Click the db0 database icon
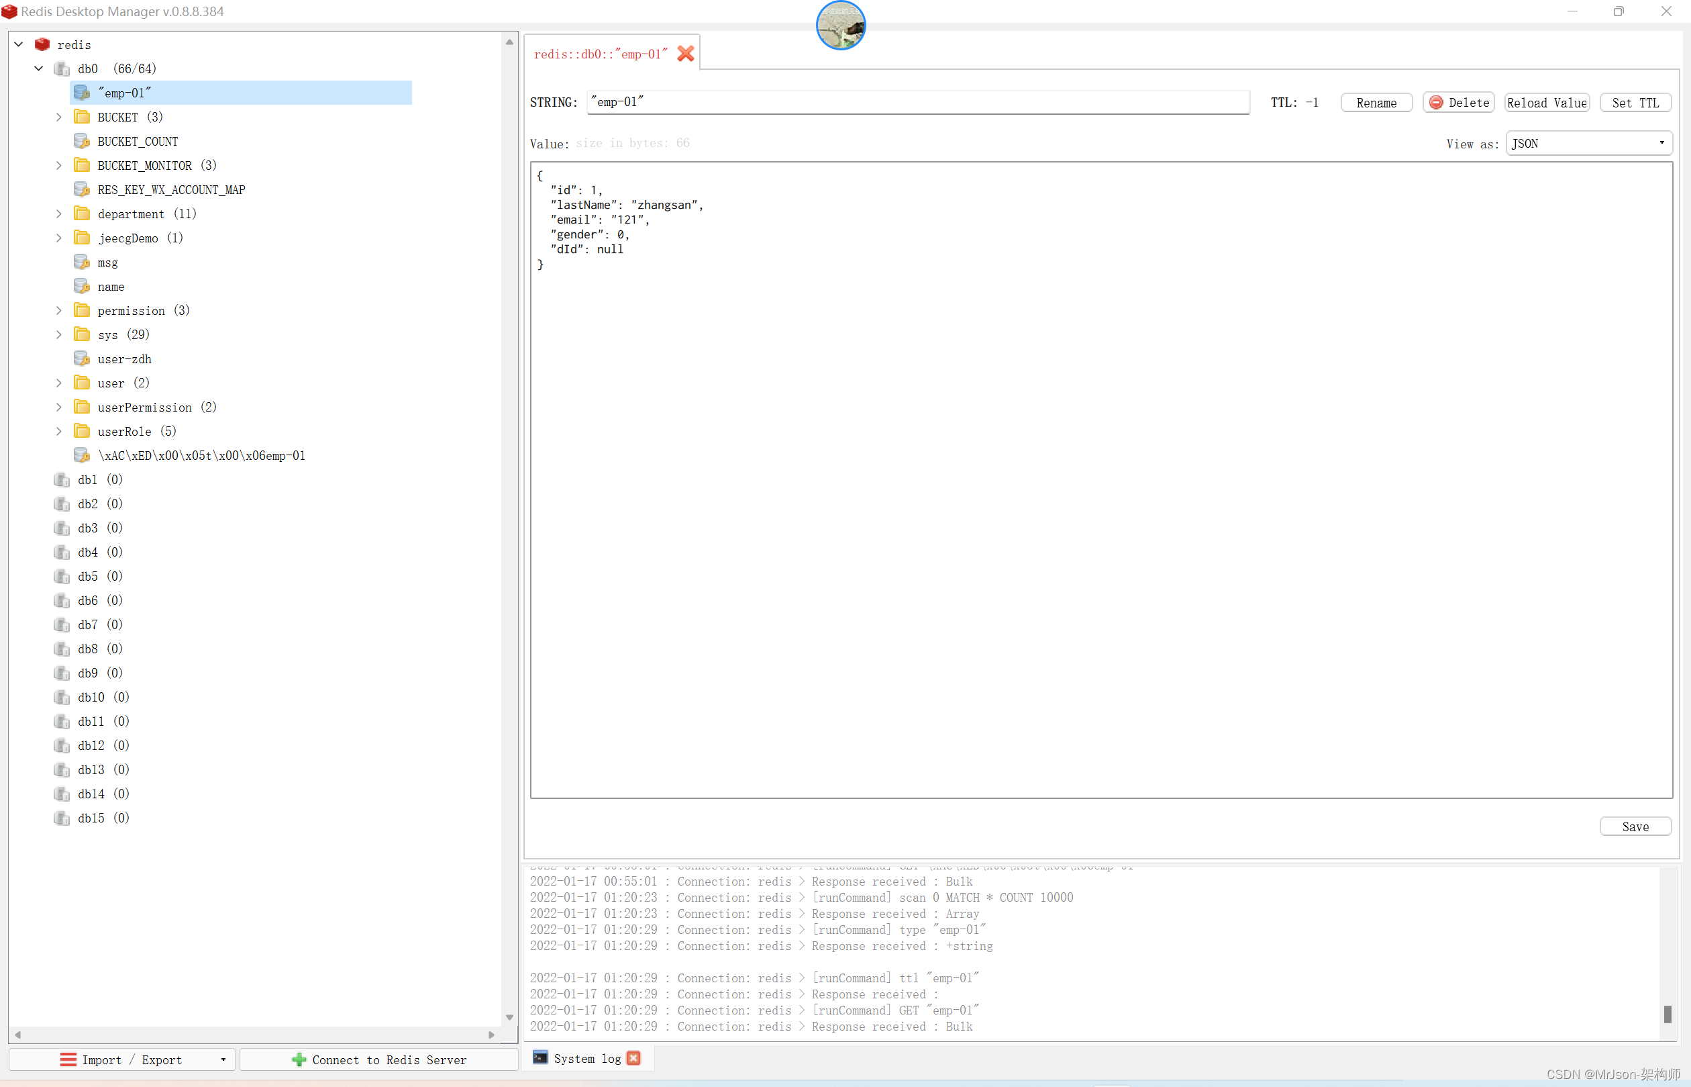This screenshot has height=1087, width=1691. 62,68
